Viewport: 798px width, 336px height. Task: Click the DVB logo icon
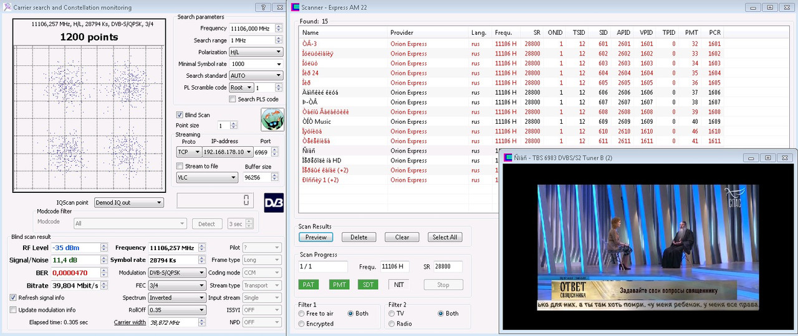[x=274, y=203]
